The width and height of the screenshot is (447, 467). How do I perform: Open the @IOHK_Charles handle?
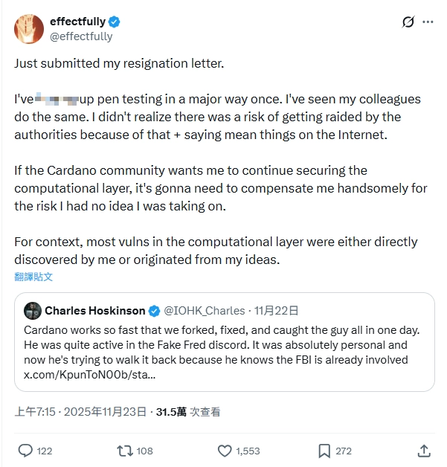[205, 311]
